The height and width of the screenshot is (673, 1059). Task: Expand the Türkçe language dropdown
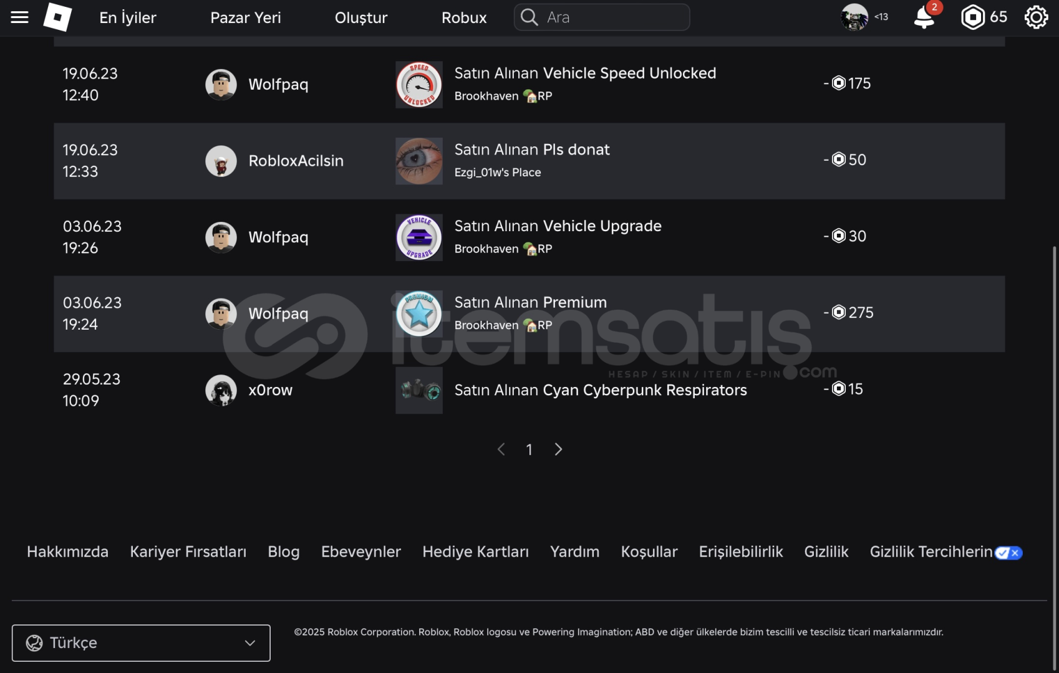click(x=141, y=643)
